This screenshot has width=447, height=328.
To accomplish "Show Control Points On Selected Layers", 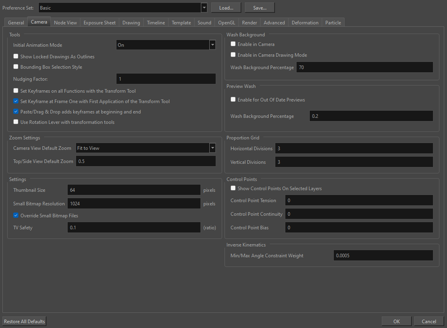I will tap(233, 188).
